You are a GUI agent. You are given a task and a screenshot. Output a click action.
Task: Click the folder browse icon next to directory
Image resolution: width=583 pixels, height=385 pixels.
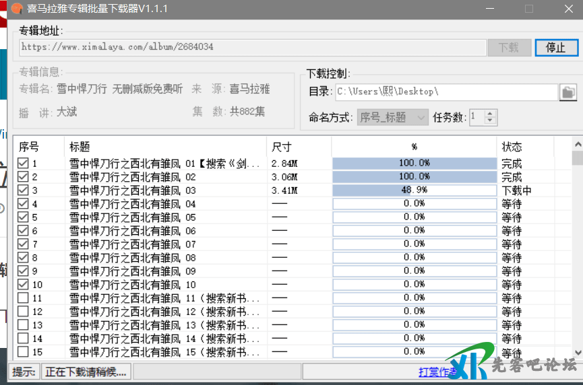[568, 92]
